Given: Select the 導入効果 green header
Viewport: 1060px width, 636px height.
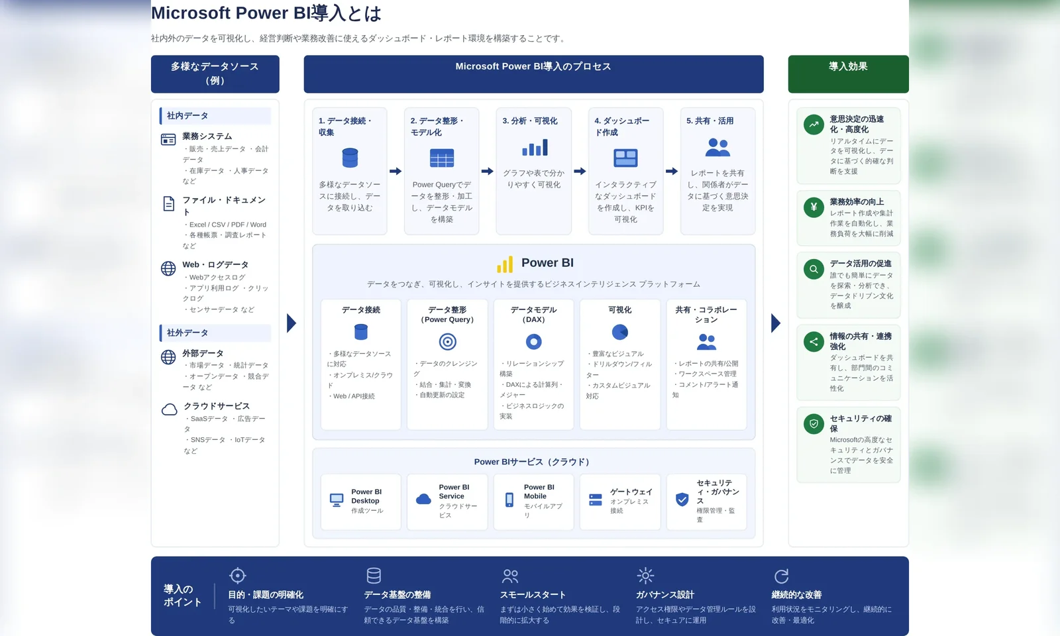Looking at the screenshot, I should pyautogui.click(x=848, y=74).
